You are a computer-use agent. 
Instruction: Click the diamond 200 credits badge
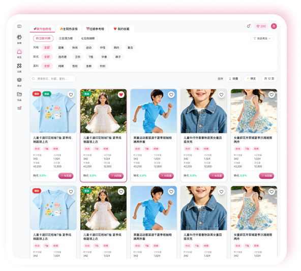tap(261, 26)
